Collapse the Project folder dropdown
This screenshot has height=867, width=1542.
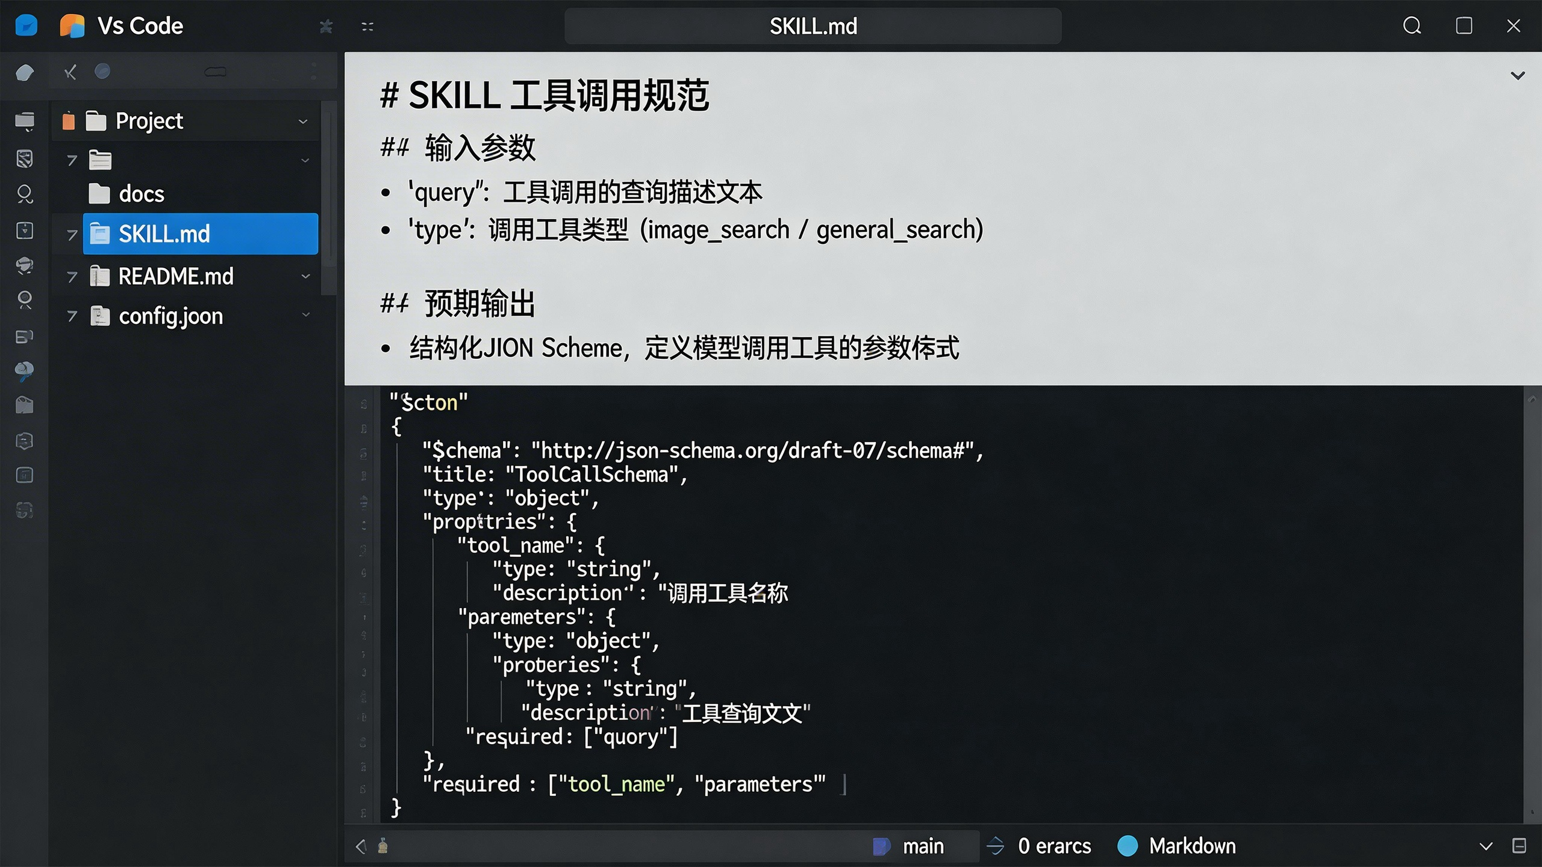[x=303, y=122]
